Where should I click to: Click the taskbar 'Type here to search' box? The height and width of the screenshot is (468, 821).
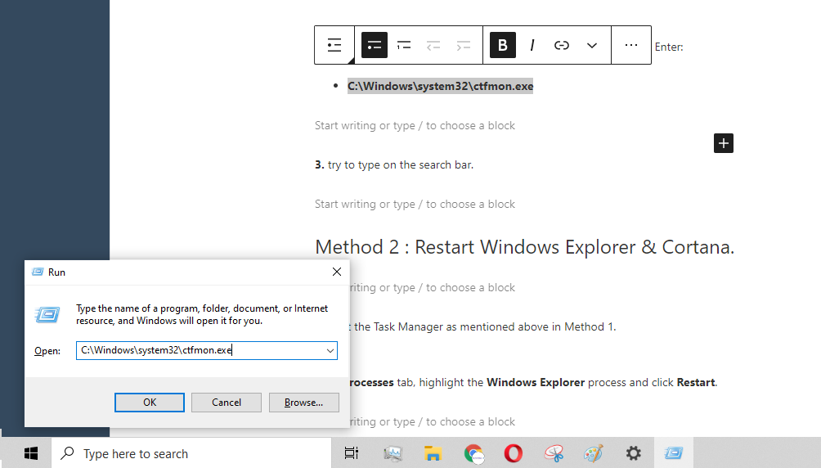191,453
